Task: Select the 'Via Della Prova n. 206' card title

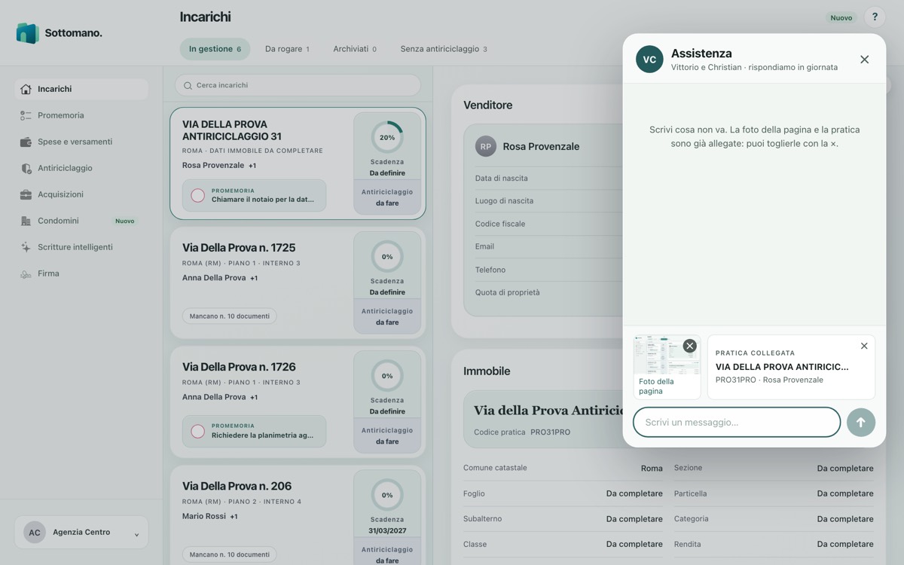Action: click(237, 486)
